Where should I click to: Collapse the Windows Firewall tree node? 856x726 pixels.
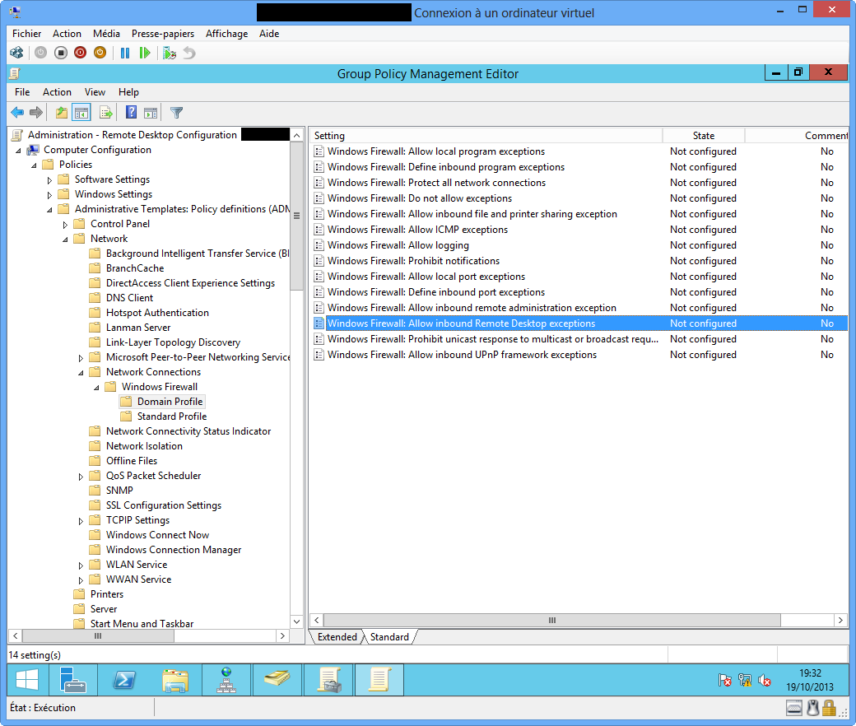click(96, 386)
